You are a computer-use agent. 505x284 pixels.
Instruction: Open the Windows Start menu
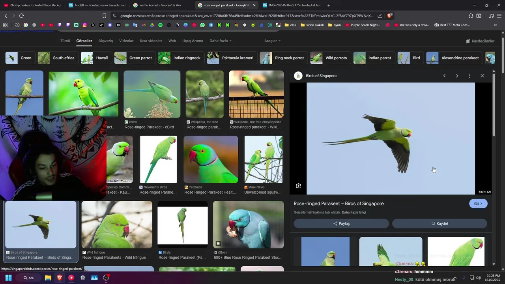click(8, 278)
